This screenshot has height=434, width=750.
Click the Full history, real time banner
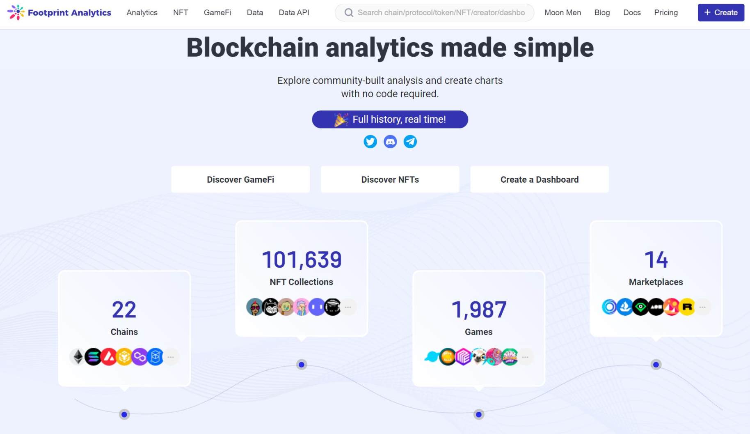click(x=390, y=119)
